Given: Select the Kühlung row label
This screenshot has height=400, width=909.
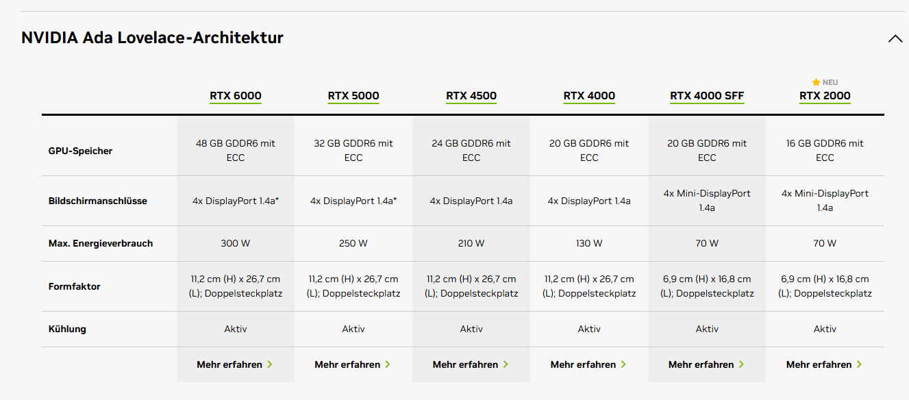Looking at the screenshot, I should click(67, 329).
